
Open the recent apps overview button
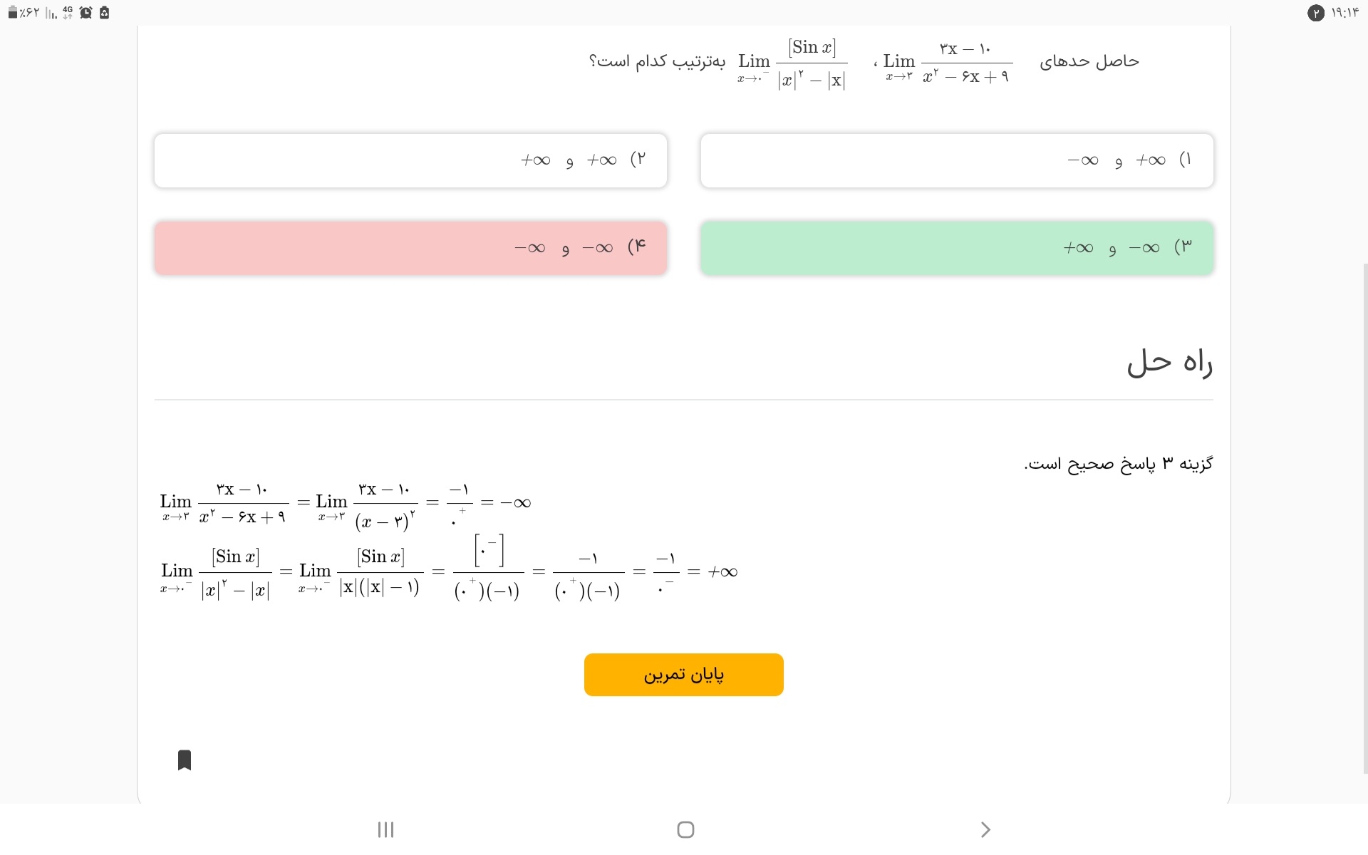(x=385, y=829)
